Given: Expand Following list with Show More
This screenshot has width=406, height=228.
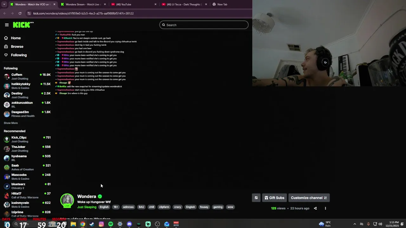Looking at the screenshot, I should click(x=11, y=123).
